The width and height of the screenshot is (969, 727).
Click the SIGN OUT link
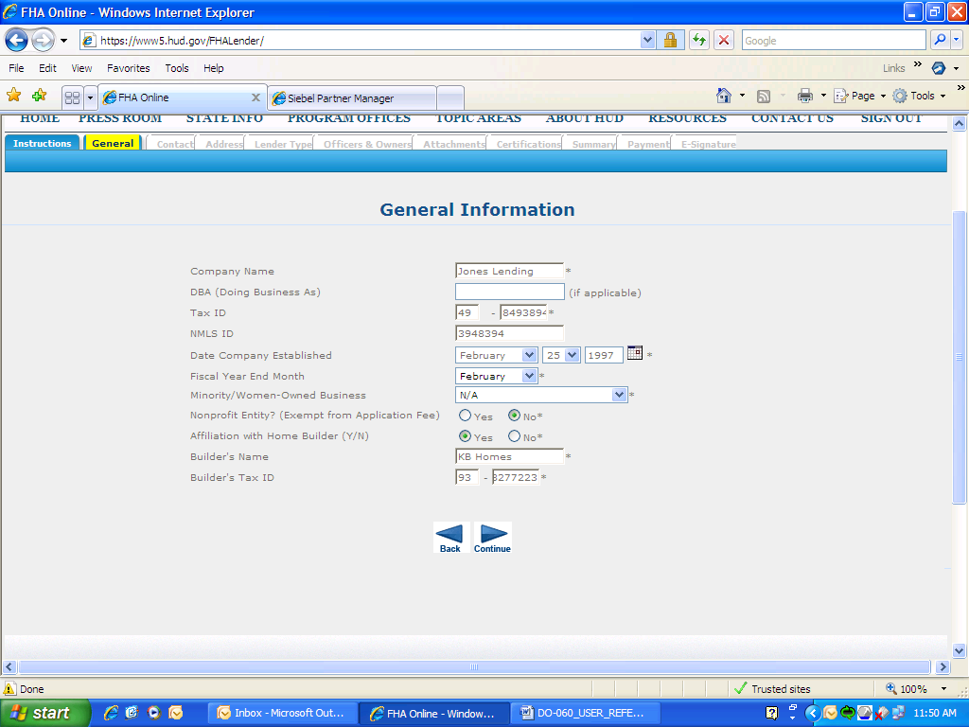tap(890, 118)
